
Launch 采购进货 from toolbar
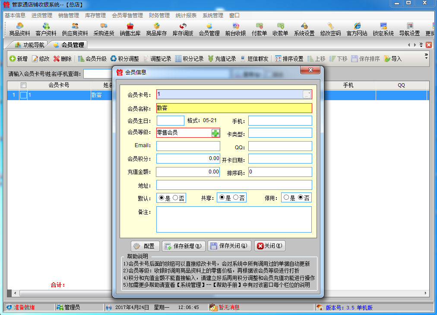click(104, 29)
